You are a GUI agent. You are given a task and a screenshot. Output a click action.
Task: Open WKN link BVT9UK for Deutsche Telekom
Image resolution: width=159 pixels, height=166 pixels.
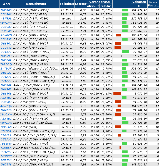(x=6, y=69)
